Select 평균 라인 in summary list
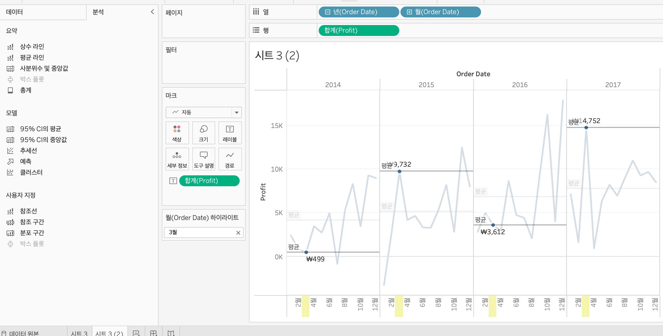 32,57
